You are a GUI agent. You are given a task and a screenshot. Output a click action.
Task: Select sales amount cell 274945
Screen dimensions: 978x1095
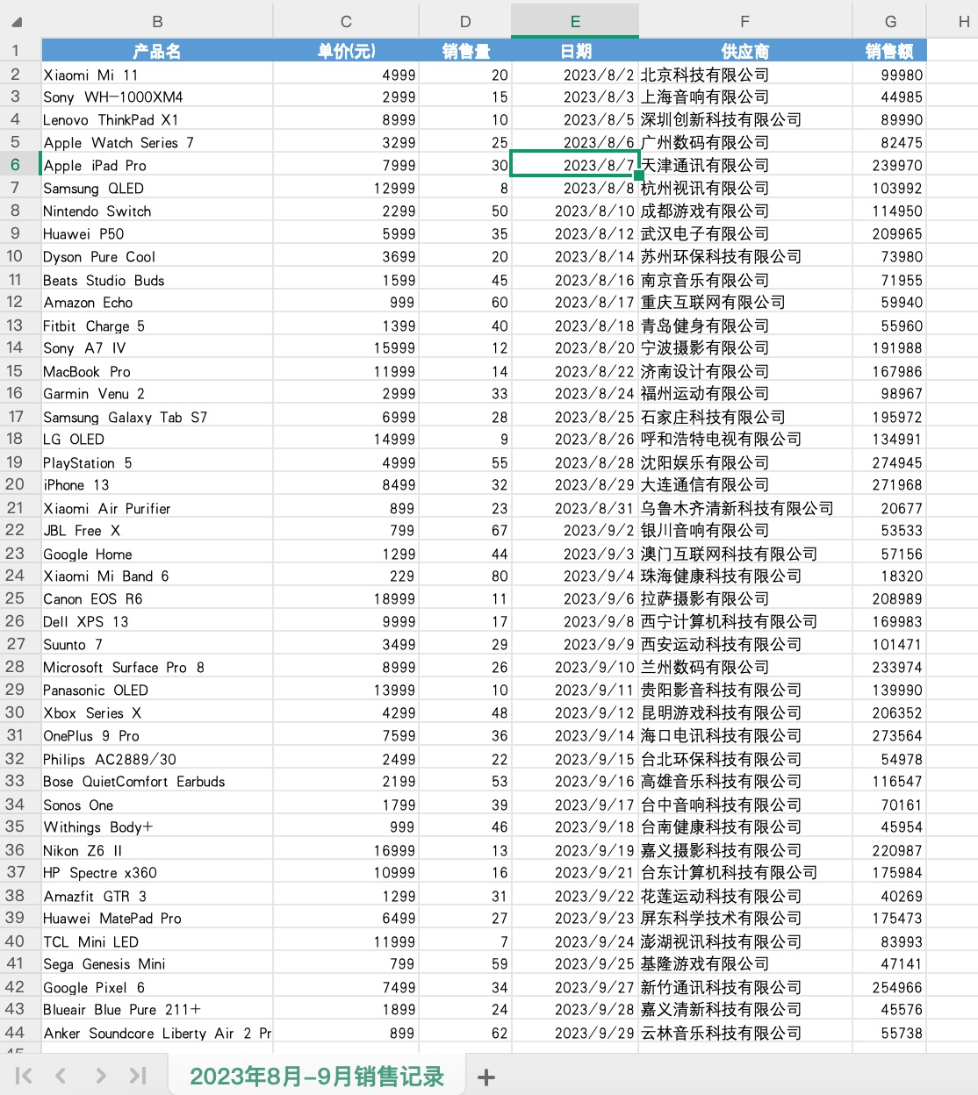tap(889, 462)
